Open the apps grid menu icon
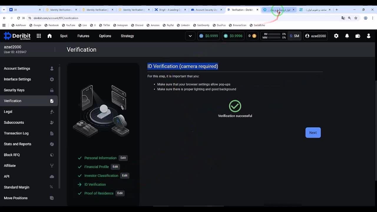377x212 pixels. (x=39, y=36)
